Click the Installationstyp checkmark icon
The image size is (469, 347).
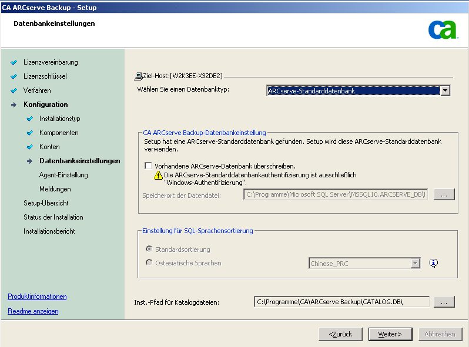[x=29, y=119]
